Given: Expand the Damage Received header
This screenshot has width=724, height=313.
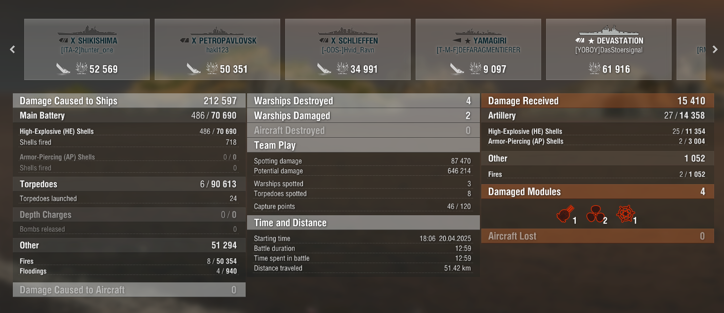Looking at the screenshot, I should [x=597, y=101].
